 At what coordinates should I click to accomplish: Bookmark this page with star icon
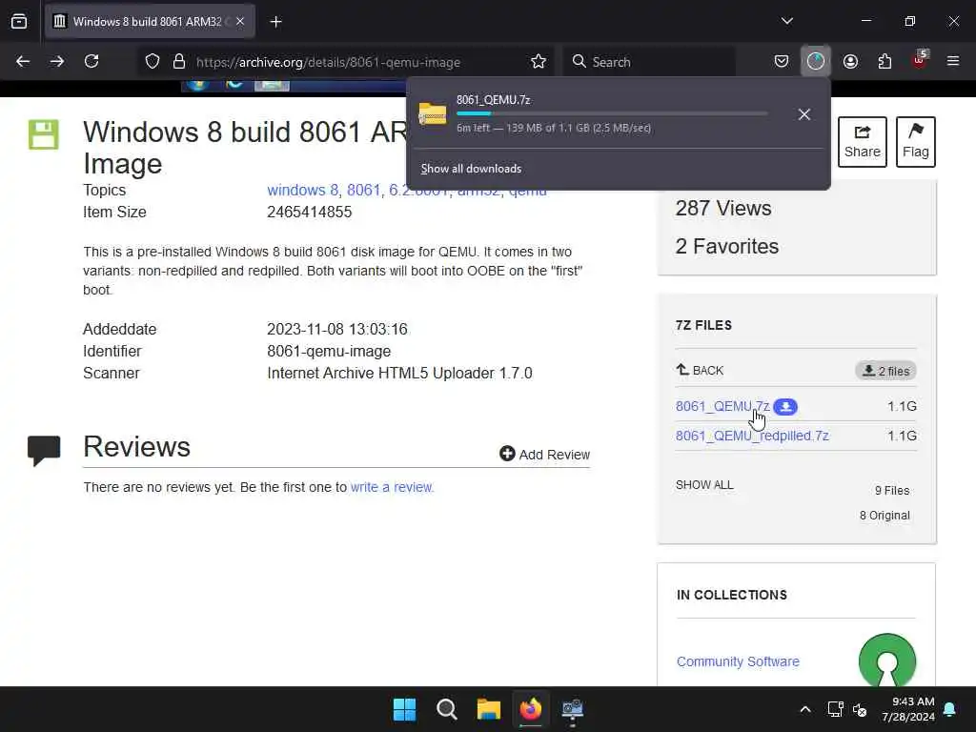pyautogui.click(x=539, y=62)
